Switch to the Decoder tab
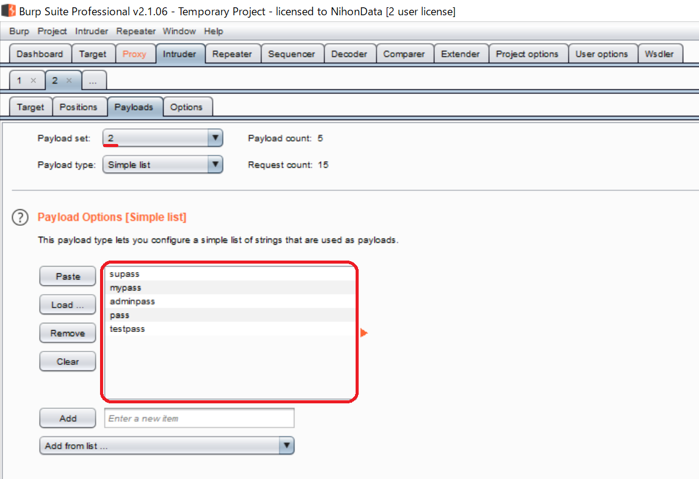Screen dimensions: 699x479 (x=349, y=54)
